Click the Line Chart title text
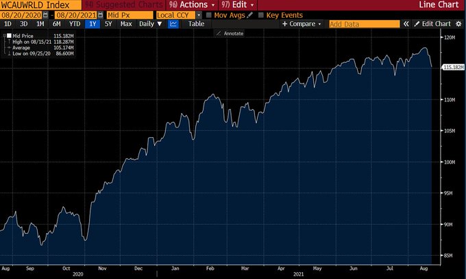Viewport: 466px width, 279px height. point(439,5)
